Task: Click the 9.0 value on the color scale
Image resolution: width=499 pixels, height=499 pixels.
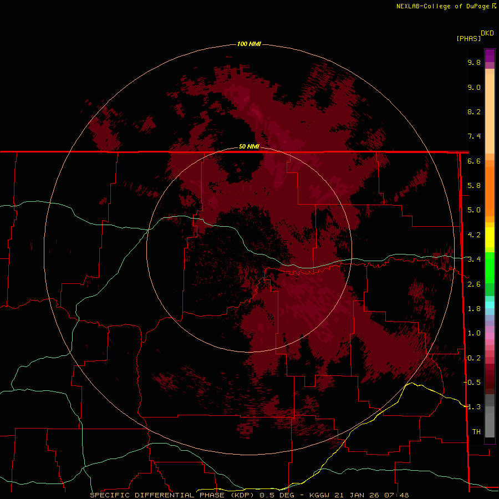Action: click(474, 87)
